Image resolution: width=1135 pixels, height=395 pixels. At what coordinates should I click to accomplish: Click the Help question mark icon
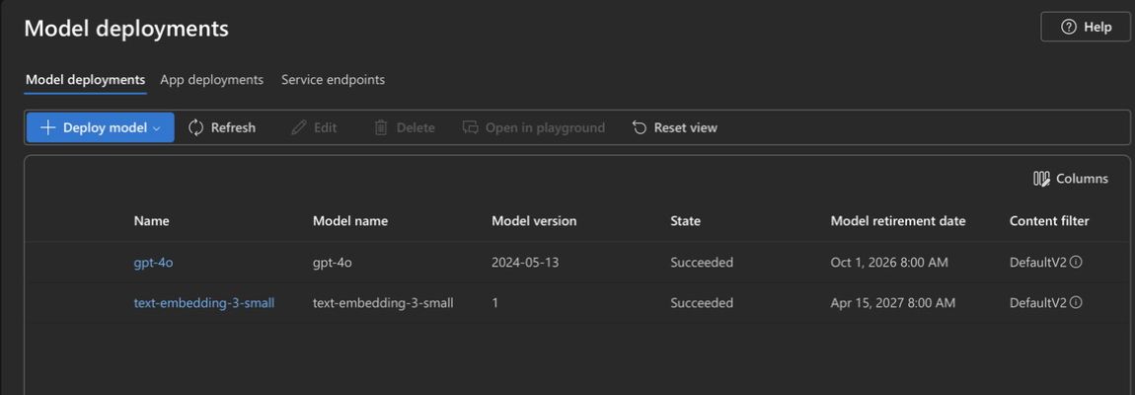[1068, 27]
